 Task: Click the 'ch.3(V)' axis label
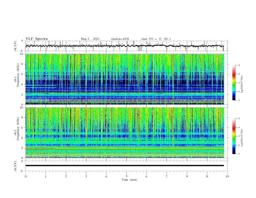[x=16, y=166]
